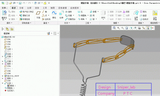Viewport: 160px width, 96px height.
Task: Click the Redo arrow icon
Action: 30,3
